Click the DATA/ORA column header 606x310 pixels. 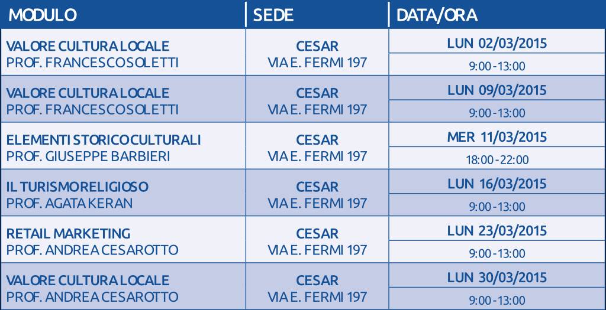coord(437,15)
